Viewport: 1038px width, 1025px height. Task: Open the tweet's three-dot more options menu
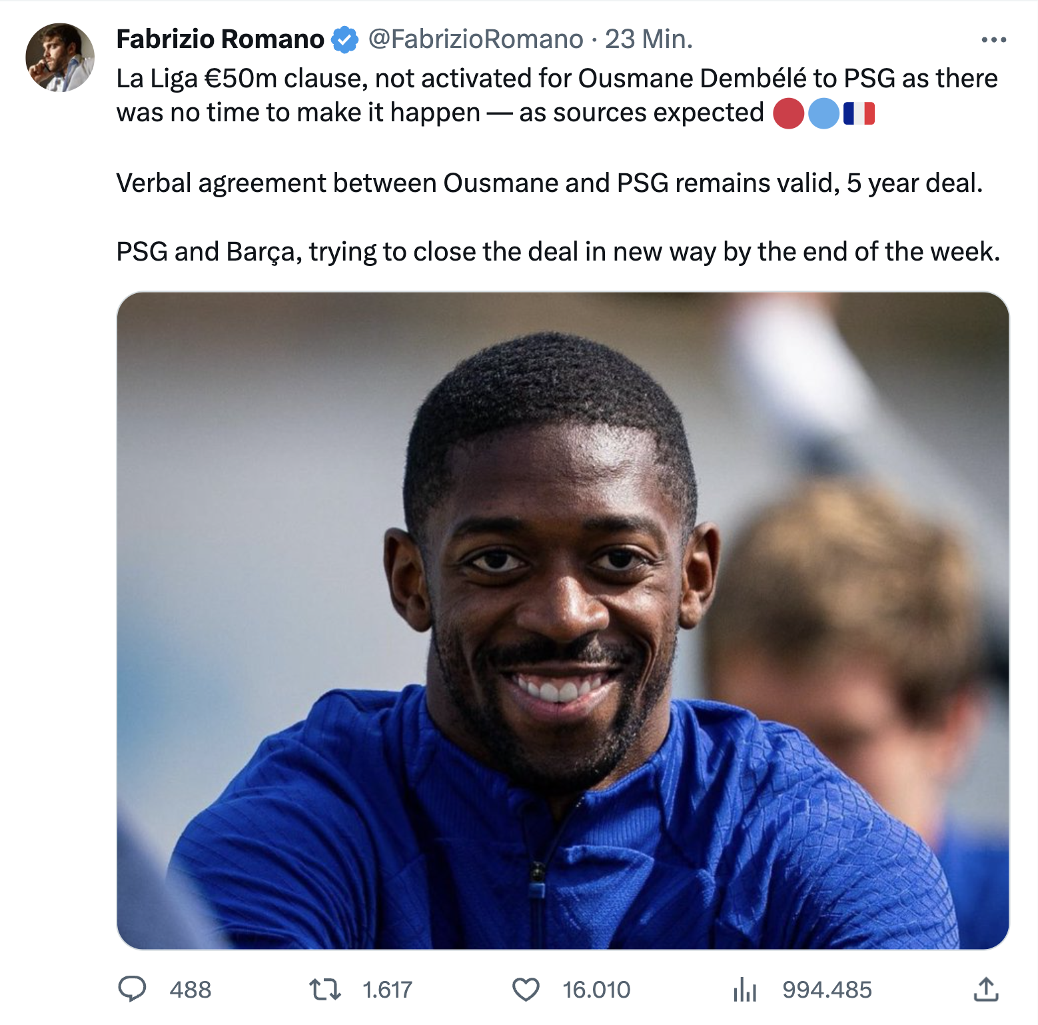(x=993, y=40)
